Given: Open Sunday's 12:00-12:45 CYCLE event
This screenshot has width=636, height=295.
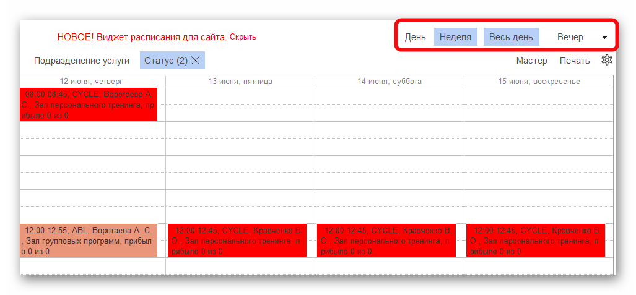Looking at the screenshot, I should point(535,240).
